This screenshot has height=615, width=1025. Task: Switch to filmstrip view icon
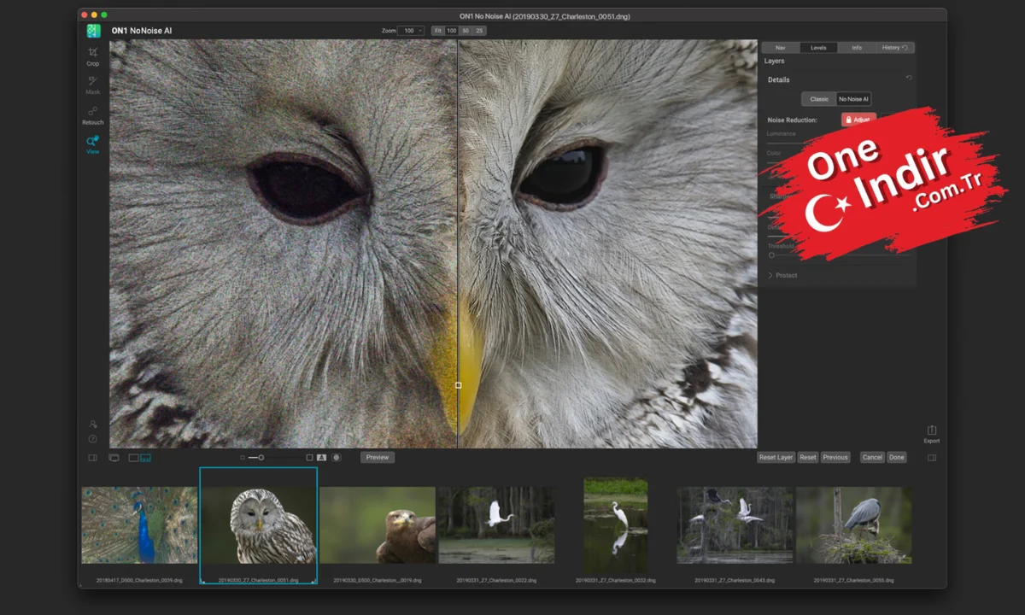click(145, 458)
